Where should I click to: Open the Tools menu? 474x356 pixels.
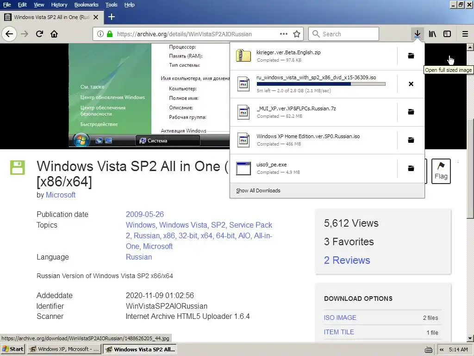coord(112,5)
